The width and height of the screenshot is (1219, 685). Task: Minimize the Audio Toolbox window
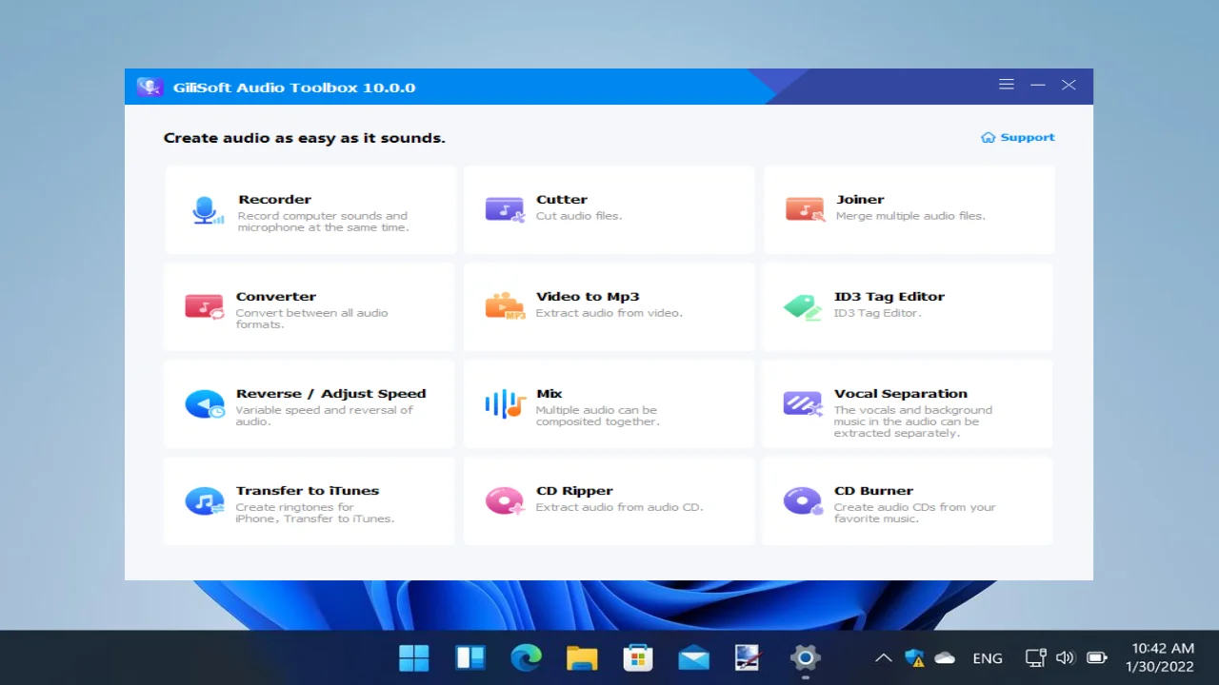[1038, 85]
